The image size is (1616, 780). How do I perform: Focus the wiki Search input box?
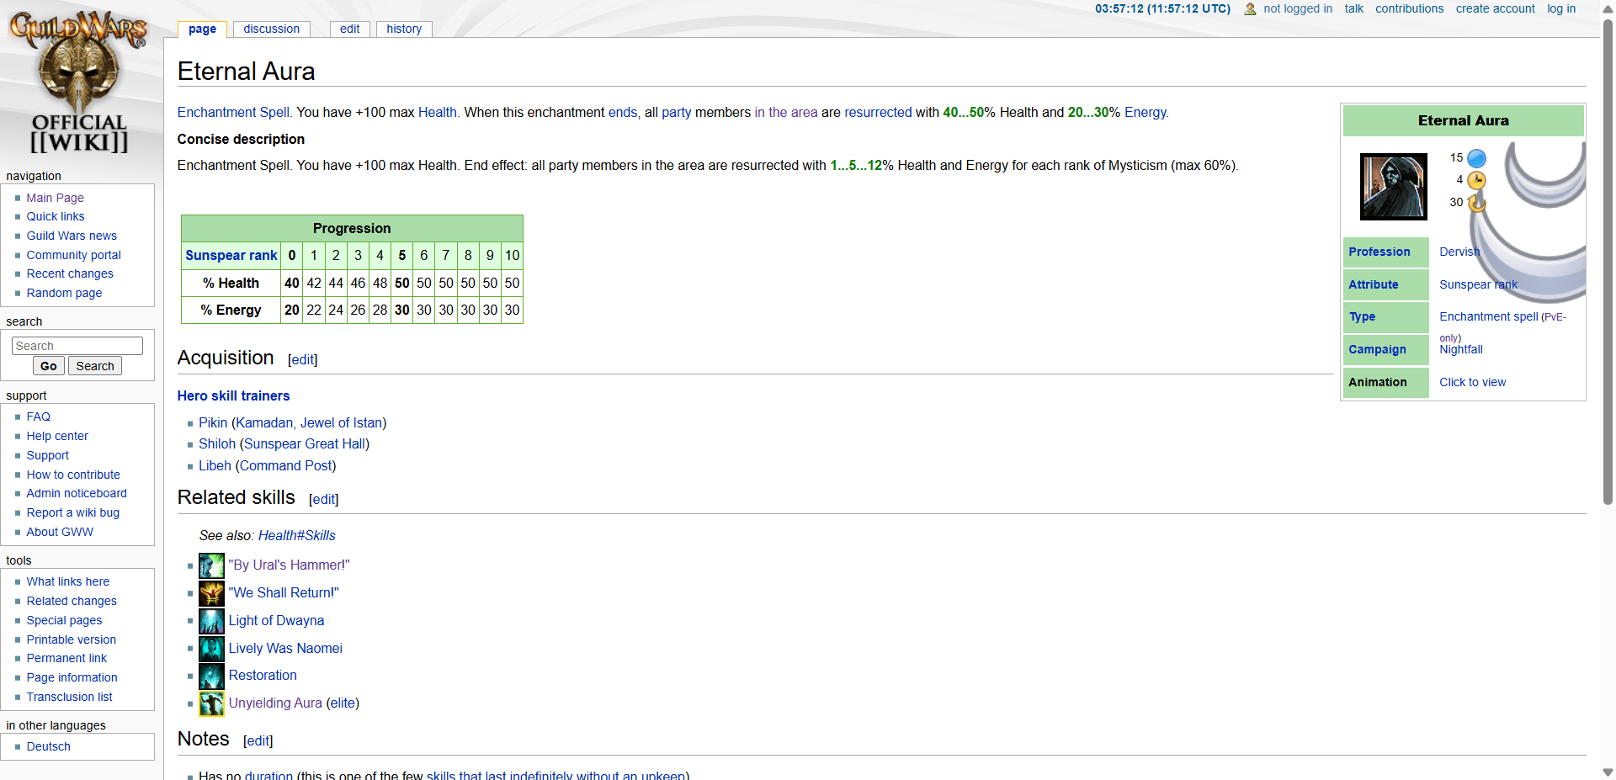pyautogui.click(x=77, y=346)
